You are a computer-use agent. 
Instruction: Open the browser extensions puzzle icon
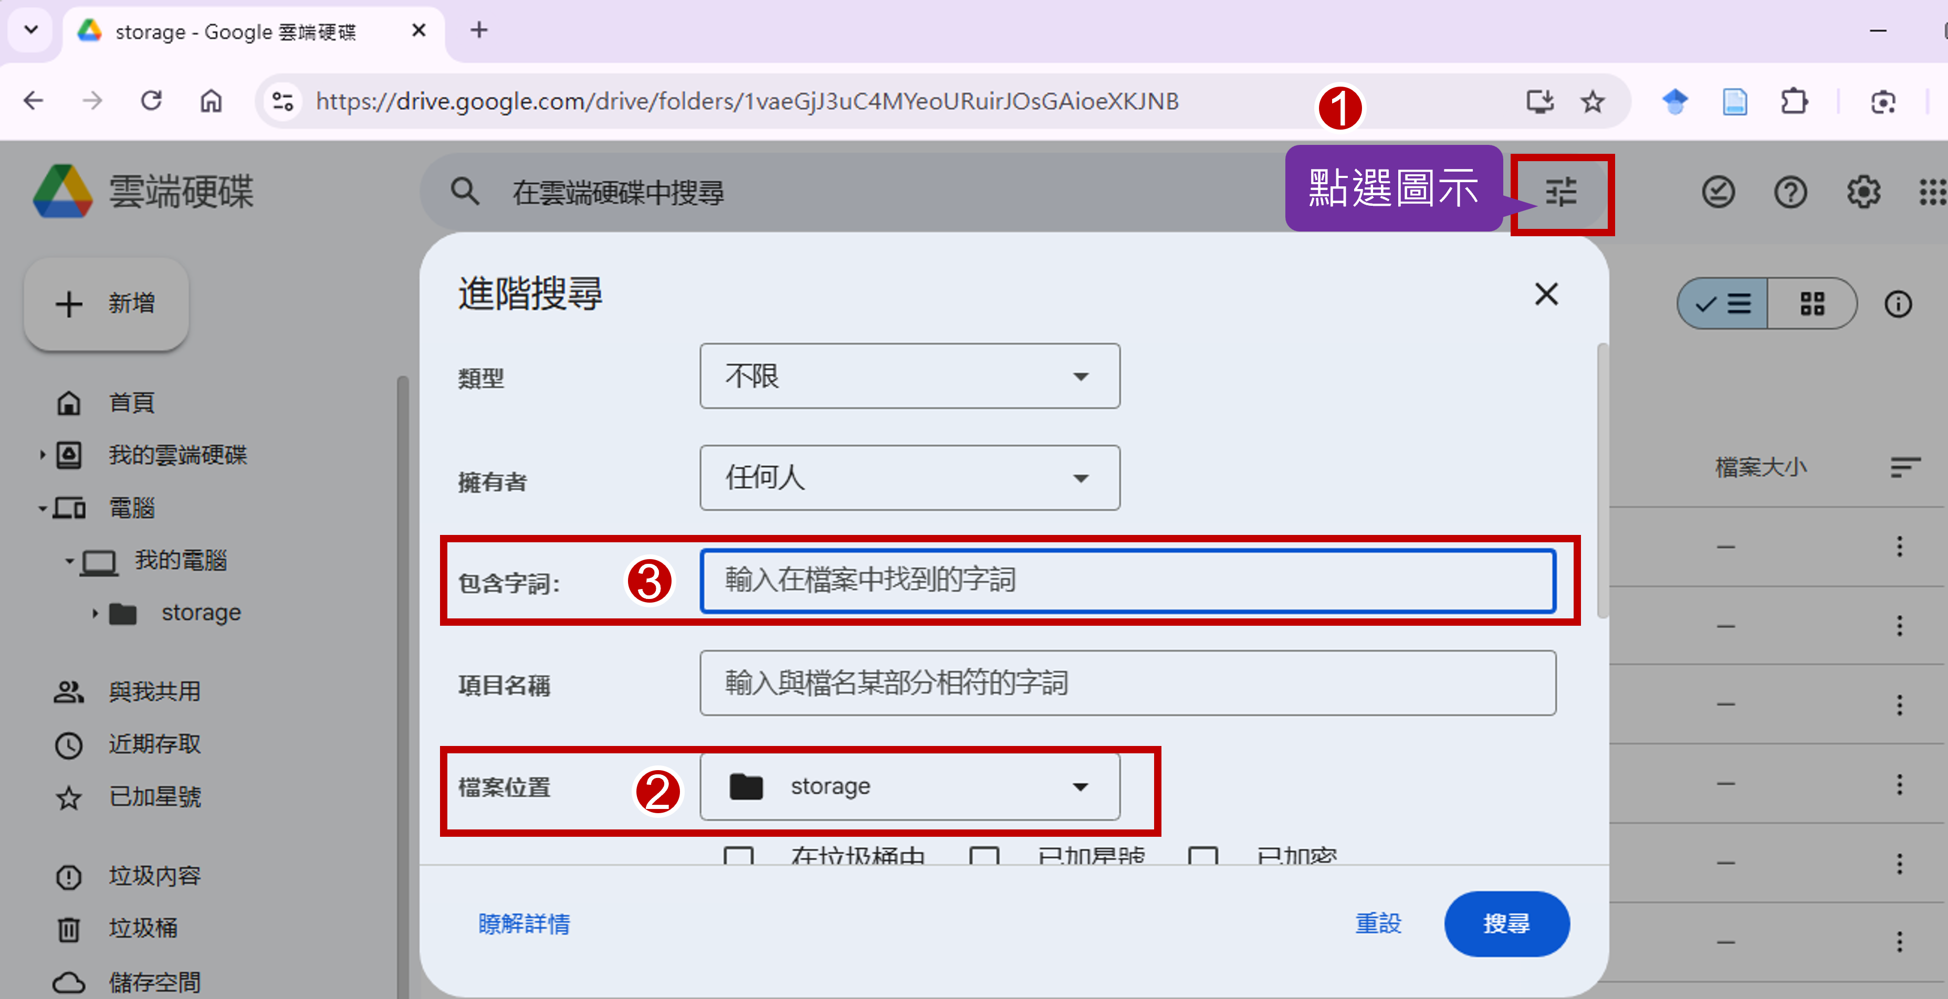tap(1794, 101)
